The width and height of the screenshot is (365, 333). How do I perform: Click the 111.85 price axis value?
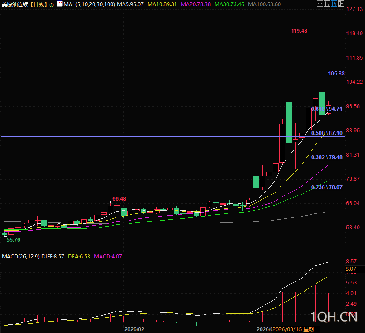tap(354, 57)
